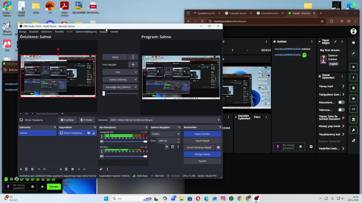Screen dimensions: 362x203
Task: Open the Düzenle menu
Action: (34, 32)
